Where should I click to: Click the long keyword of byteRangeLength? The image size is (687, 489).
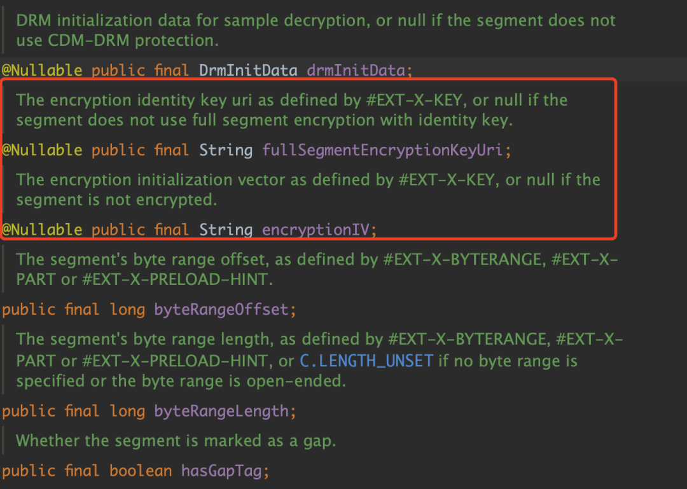[x=127, y=411]
